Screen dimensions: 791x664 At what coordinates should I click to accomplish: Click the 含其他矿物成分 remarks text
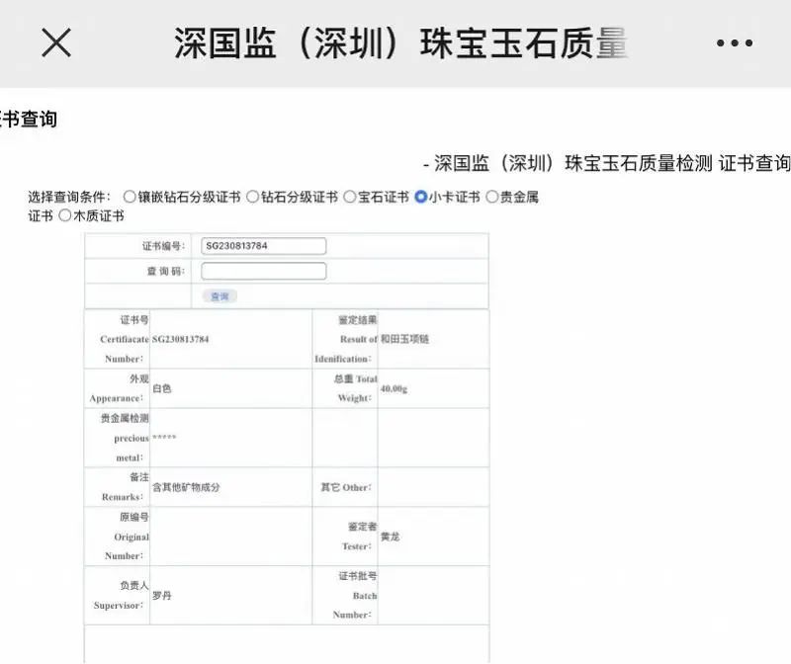tap(186, 487)
